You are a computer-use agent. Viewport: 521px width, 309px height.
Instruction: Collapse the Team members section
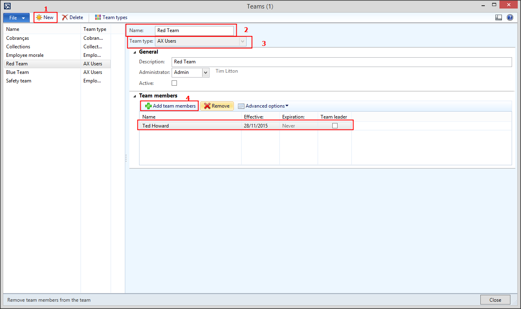pyautogui.click(x=135, y=95)
